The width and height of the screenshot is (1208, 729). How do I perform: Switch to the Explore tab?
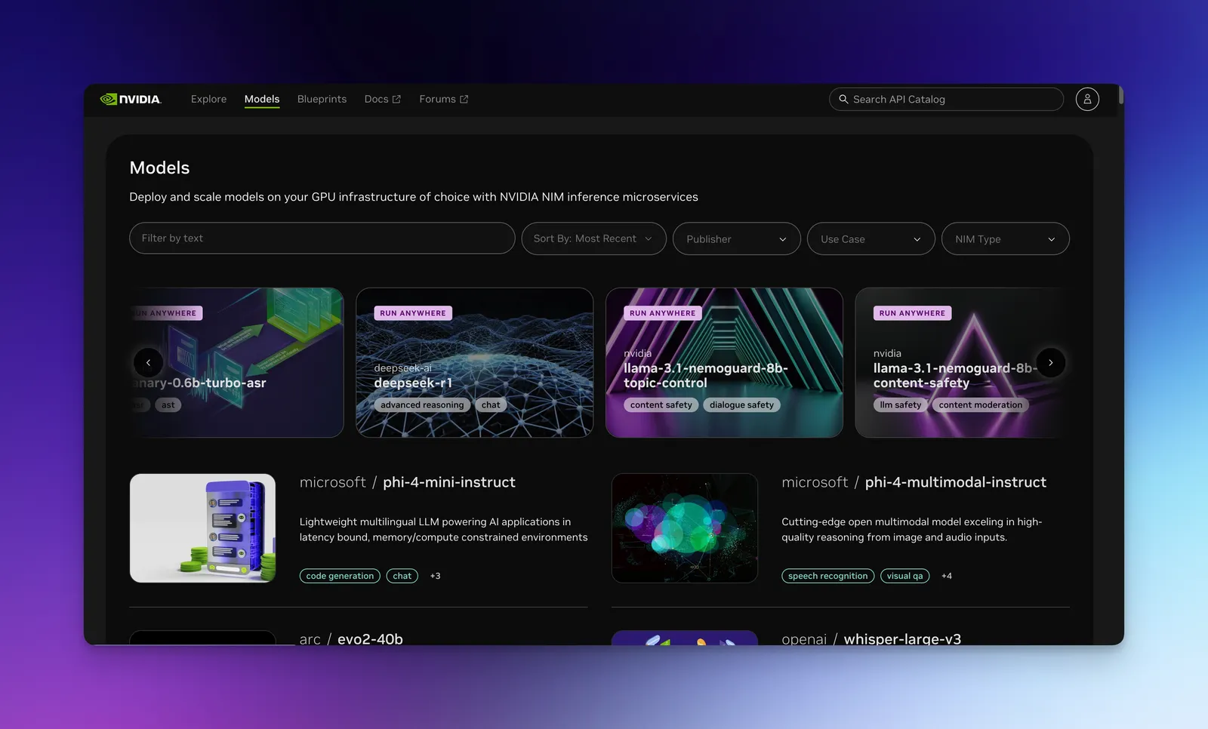click(x=208, y=99)
